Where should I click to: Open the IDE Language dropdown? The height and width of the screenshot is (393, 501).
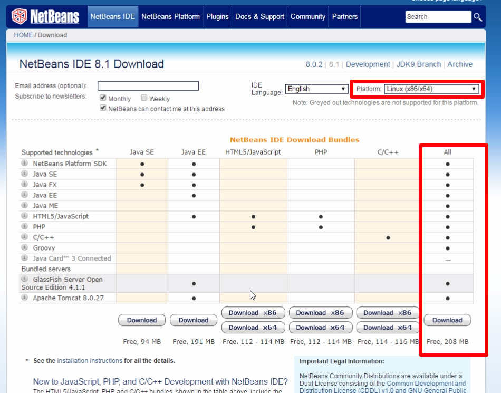[x=316, y=89]
